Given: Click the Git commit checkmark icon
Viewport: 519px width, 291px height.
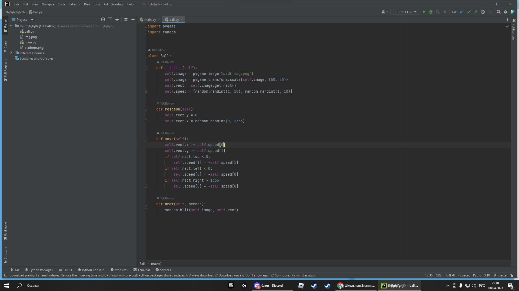Looking at the screenshot, I should (x=469, y=12).
